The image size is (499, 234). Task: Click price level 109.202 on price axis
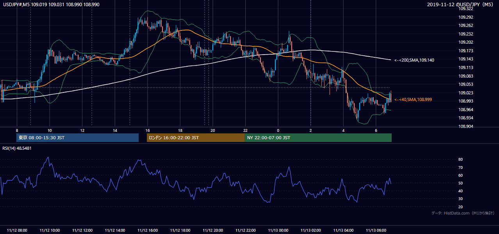(466, 43)
